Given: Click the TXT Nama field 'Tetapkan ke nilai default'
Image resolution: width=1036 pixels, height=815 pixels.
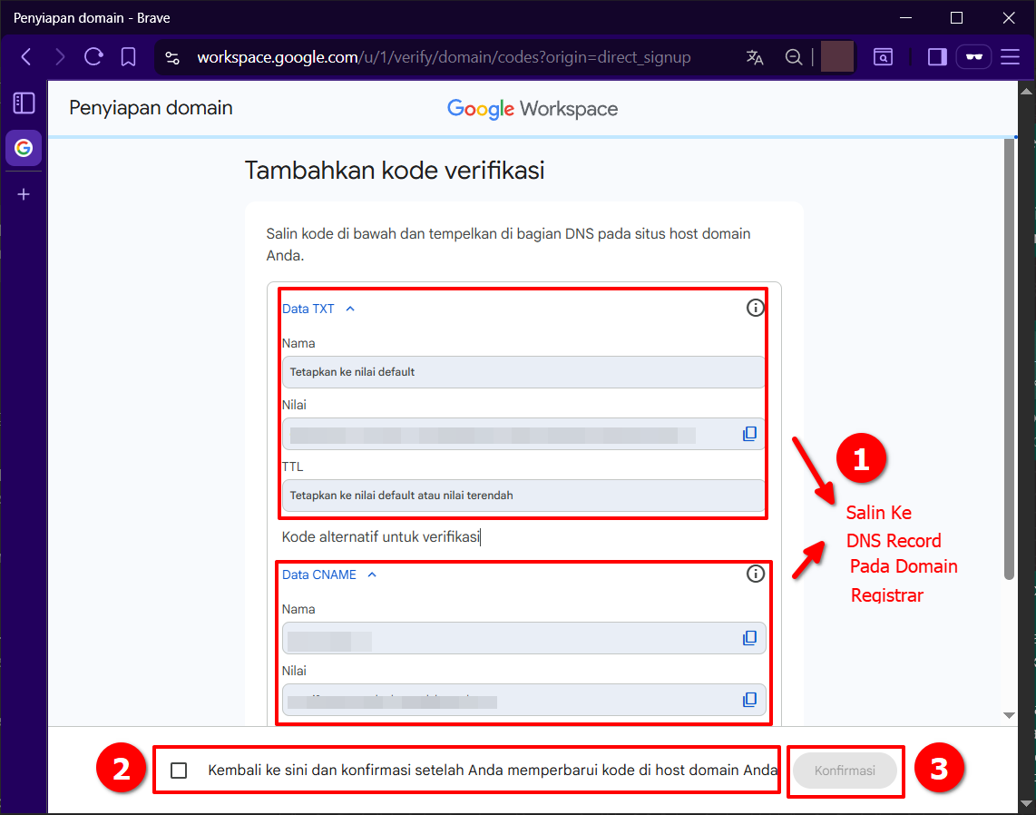Looking at the screenshot, I should 523,372.
